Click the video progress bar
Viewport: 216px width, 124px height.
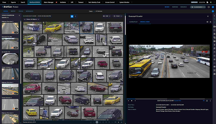(x=167, y=99)
